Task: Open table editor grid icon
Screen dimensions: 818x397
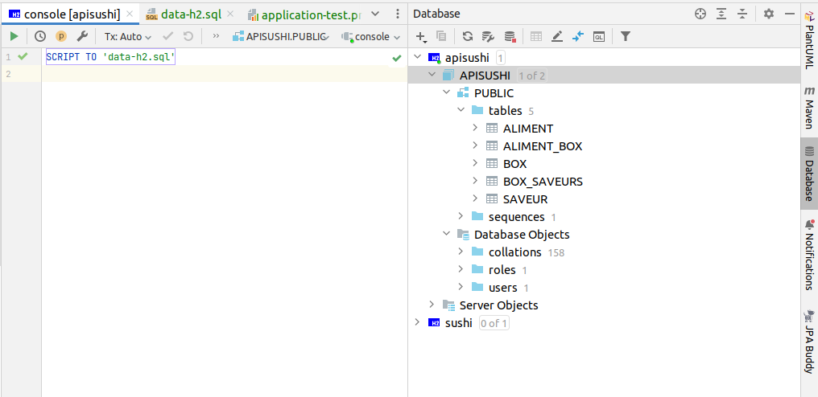Action: 536,36
